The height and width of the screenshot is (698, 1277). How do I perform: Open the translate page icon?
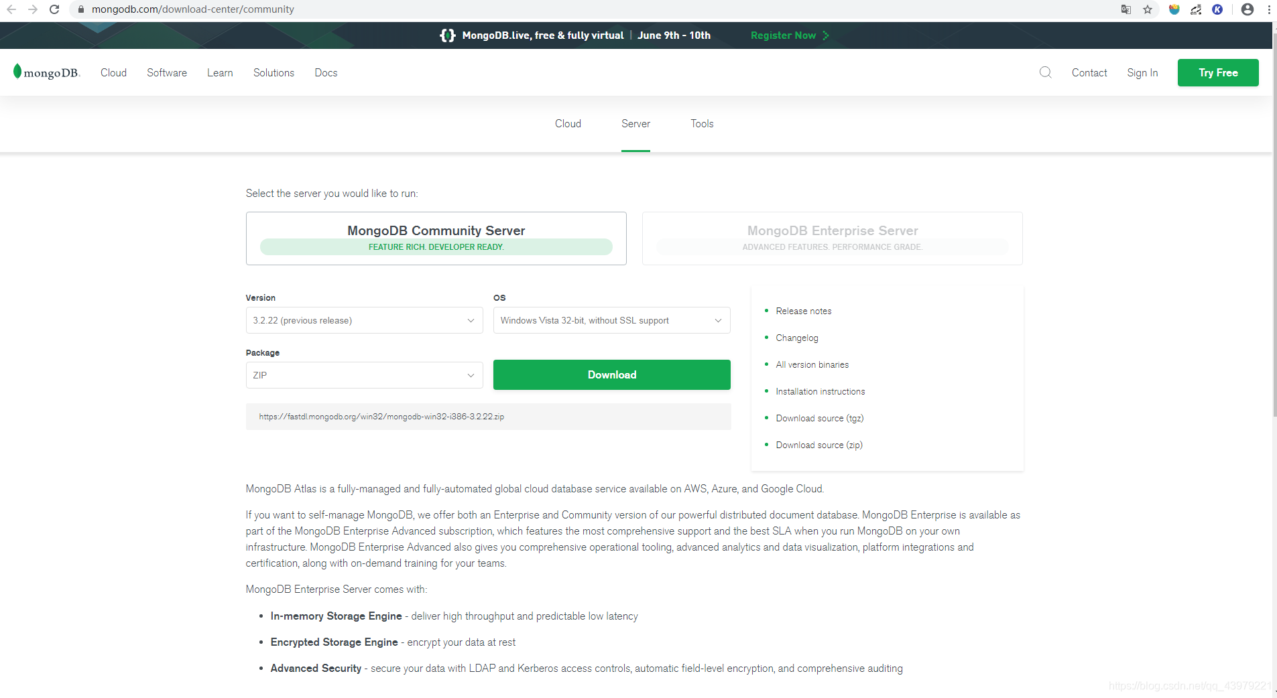pyautogui.click(x=1126, y=9)
